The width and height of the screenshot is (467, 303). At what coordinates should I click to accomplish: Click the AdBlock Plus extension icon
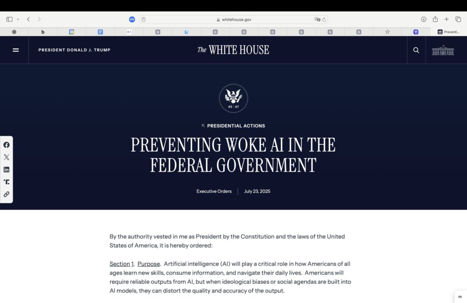132,19
